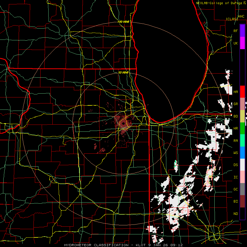The width and height of the screenshot is (247, 247).
Task: Pick the white DS color swatch
Action: tap(242, 165)
